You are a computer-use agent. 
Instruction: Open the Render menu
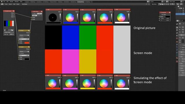click(x=12, y=2)
